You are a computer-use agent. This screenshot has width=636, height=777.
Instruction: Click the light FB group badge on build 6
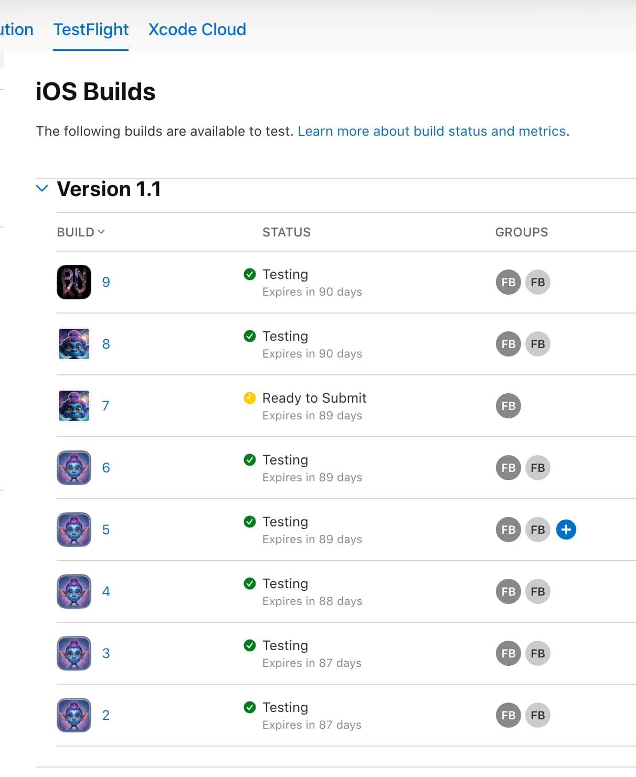537,468
